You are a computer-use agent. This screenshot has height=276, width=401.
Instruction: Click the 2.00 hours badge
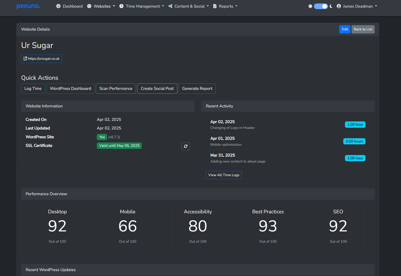pyautogui.click(x=354, y=141)
